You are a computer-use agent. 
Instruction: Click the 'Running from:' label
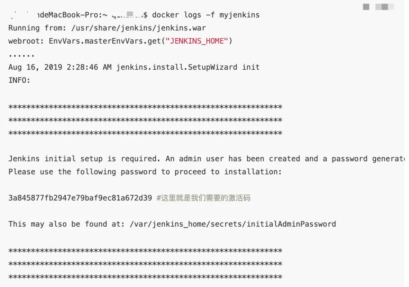37,28
